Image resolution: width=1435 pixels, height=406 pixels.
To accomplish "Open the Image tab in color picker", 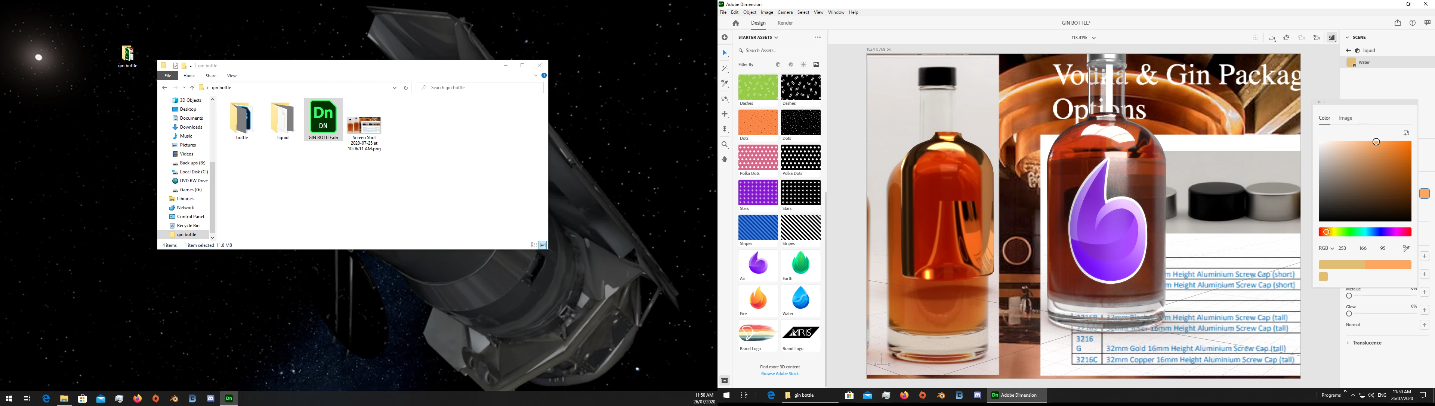I will [1345, 118].
